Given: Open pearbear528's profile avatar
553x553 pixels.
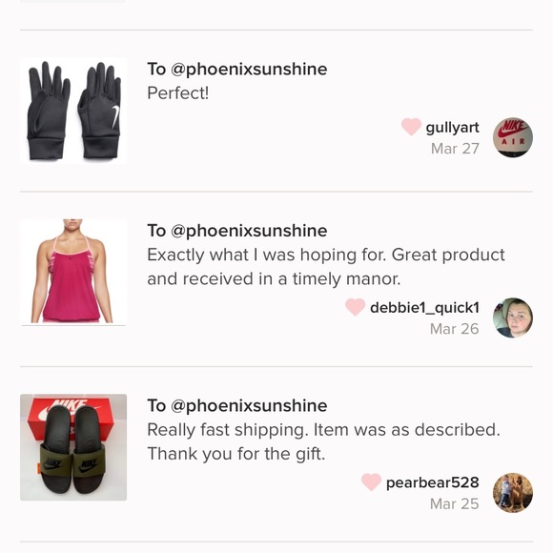Looking at the screenshot, I should (x=513, y=493).
